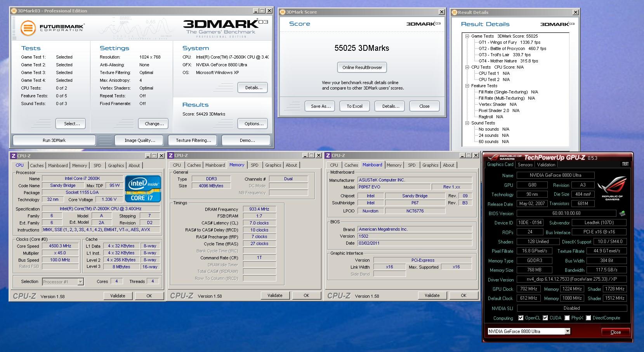Click the GPU Clock 702 MHz field
The width and height of the screenshot is (644, 352).
[x=529, y=289]
